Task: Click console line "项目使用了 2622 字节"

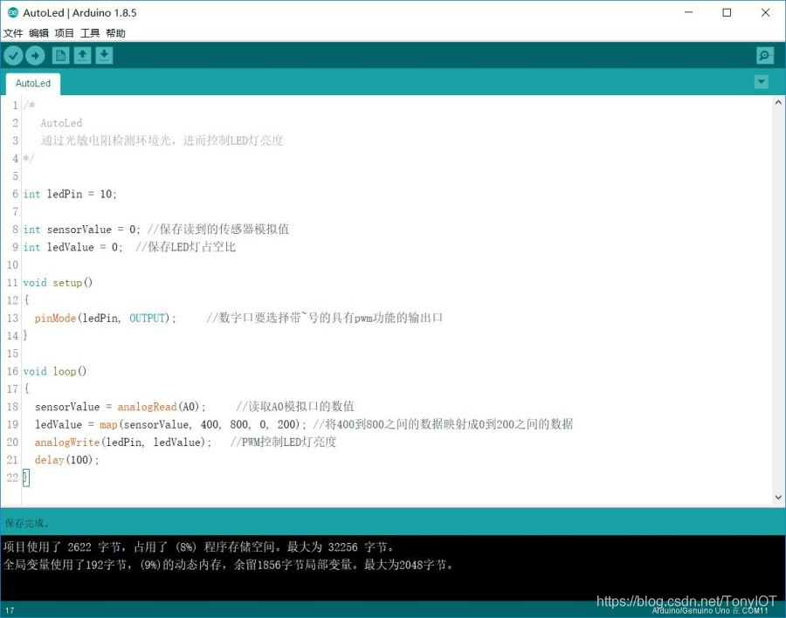Action: (x=62, y=546)
